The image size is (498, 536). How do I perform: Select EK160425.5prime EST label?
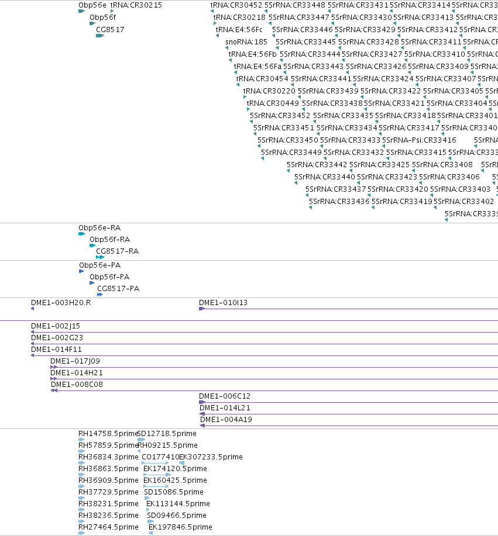pyautogui.click(x=175, y=480)
